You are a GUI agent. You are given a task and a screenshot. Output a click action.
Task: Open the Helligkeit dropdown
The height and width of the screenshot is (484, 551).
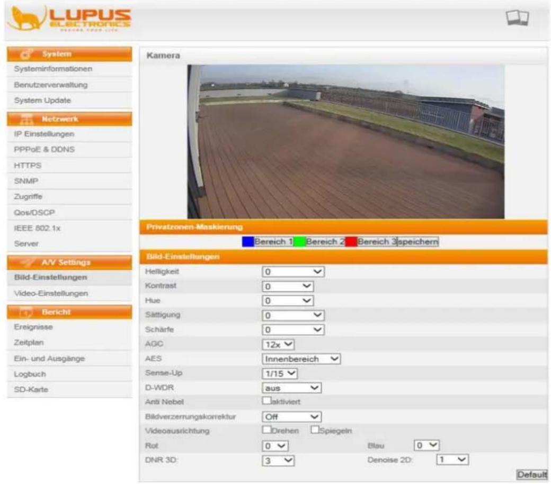pyautogui.click(x=293, y=272)
